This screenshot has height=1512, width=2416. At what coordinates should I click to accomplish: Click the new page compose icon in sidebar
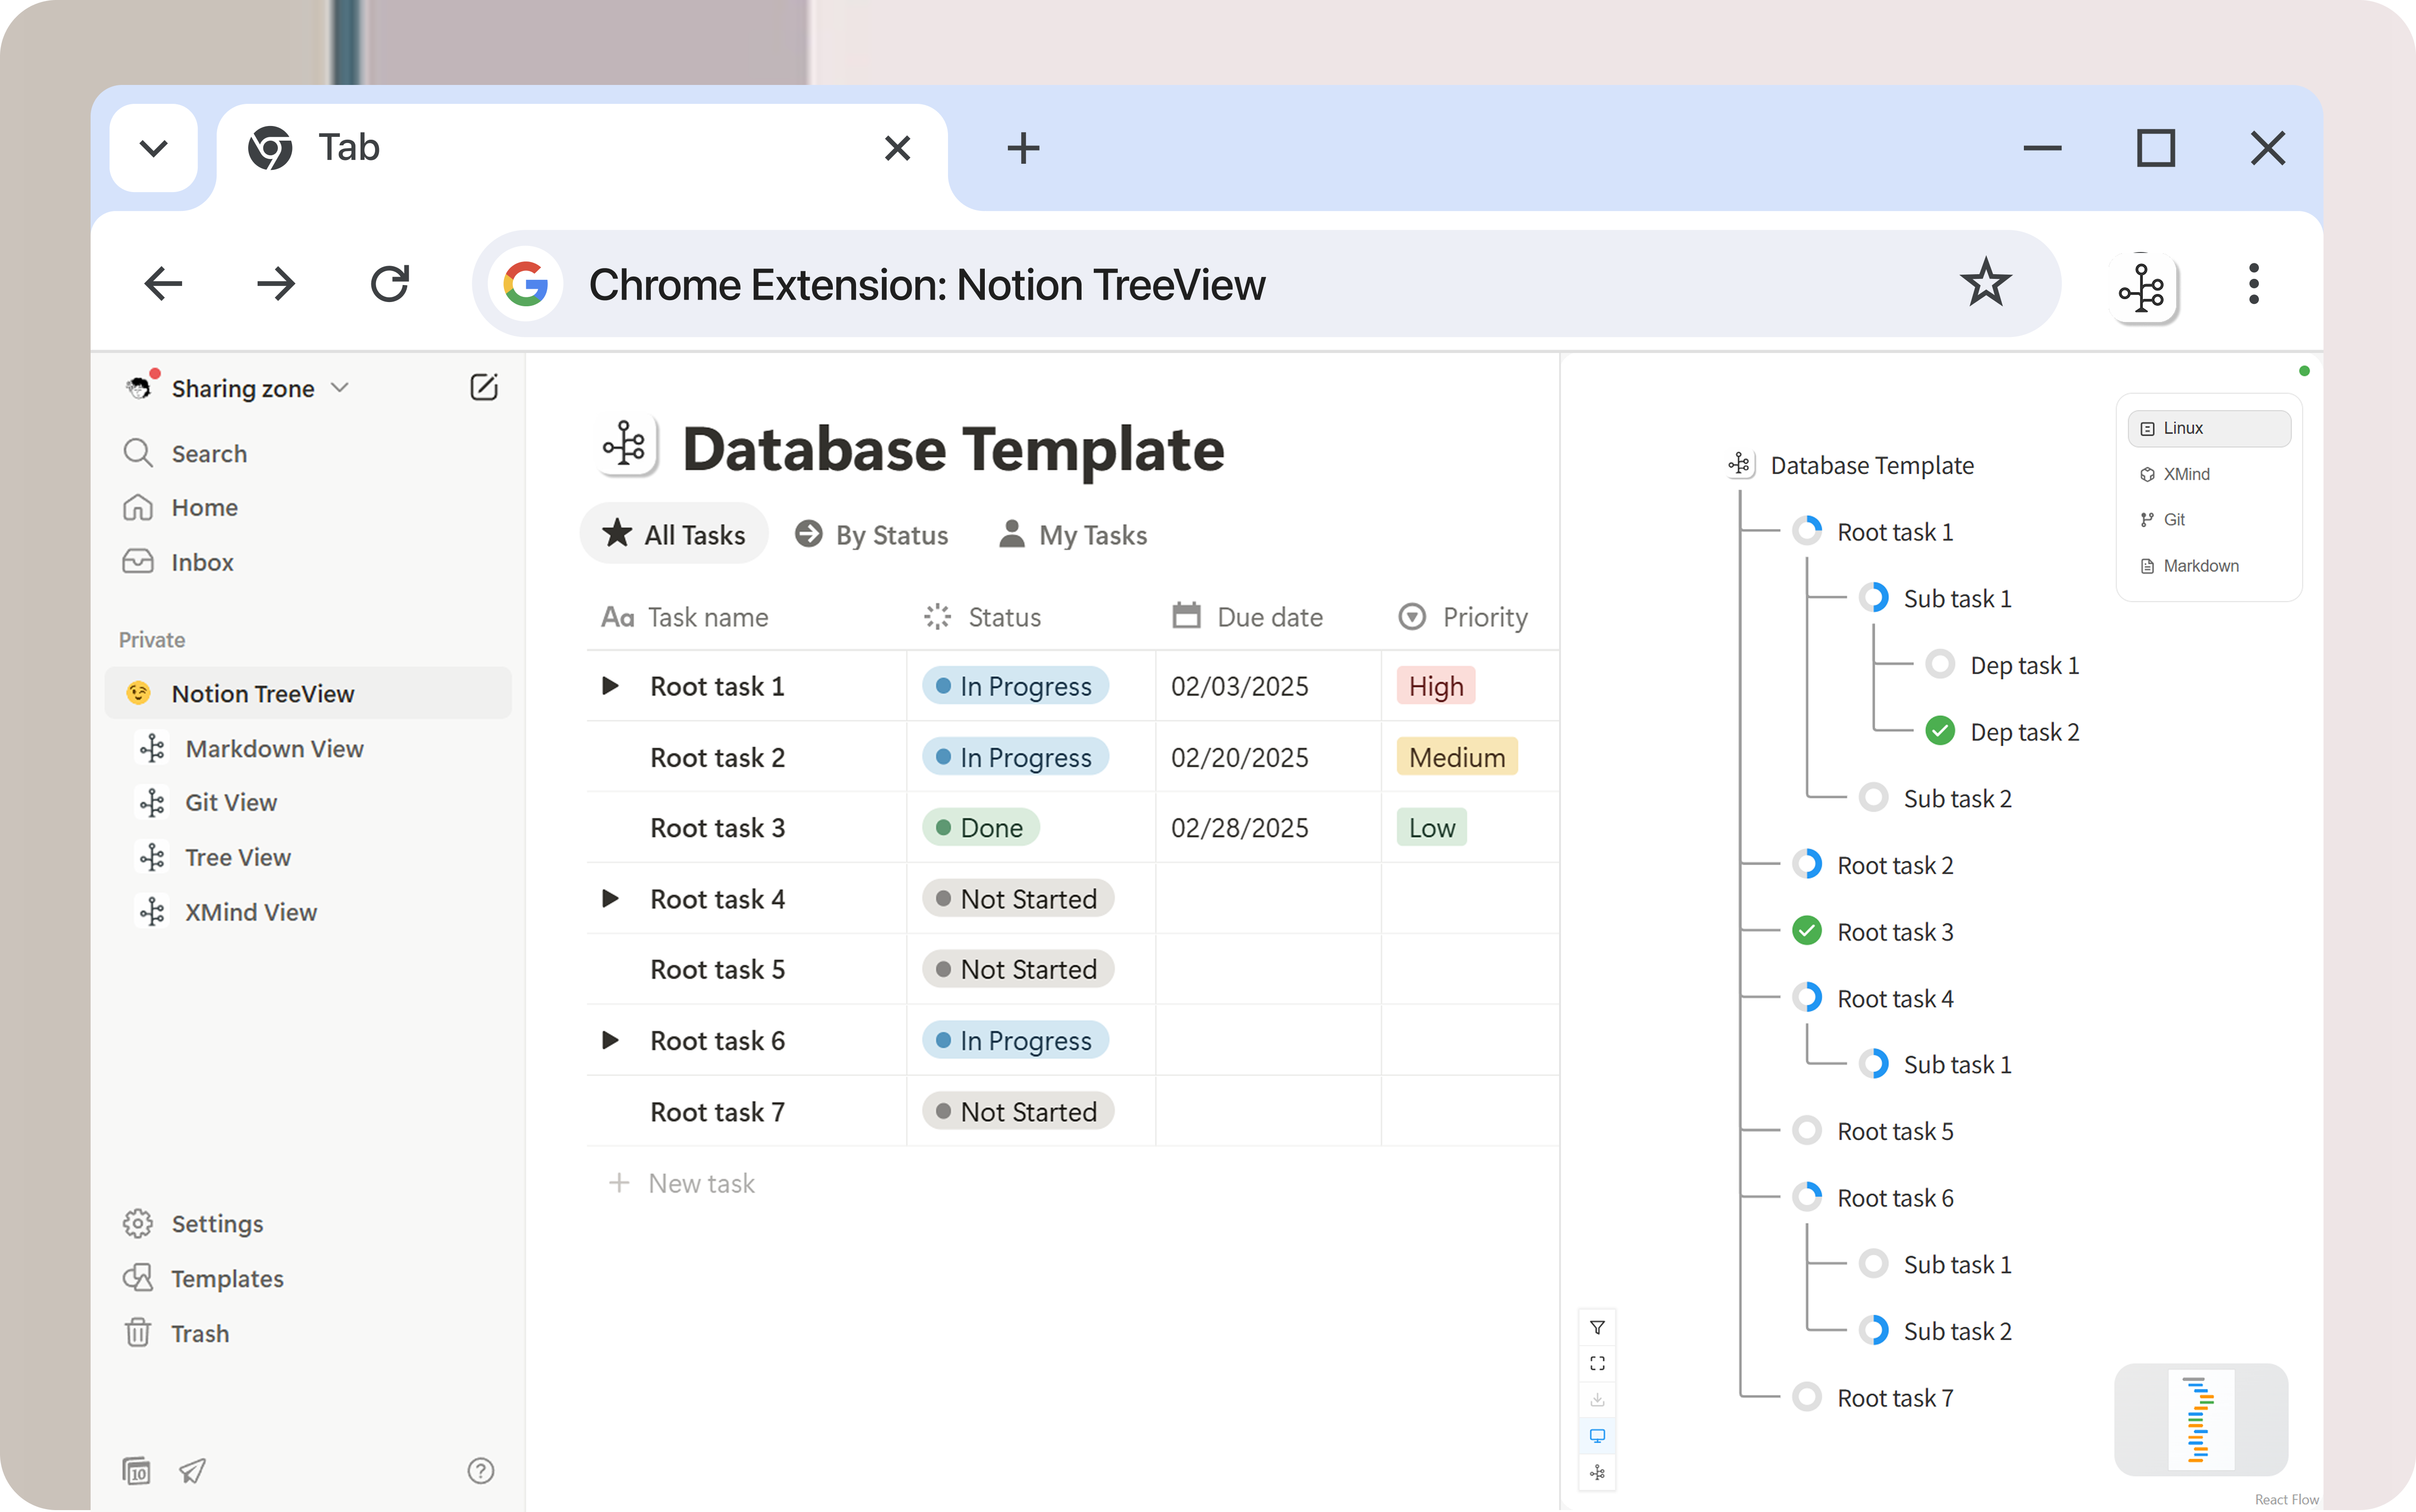coord(484,388)
